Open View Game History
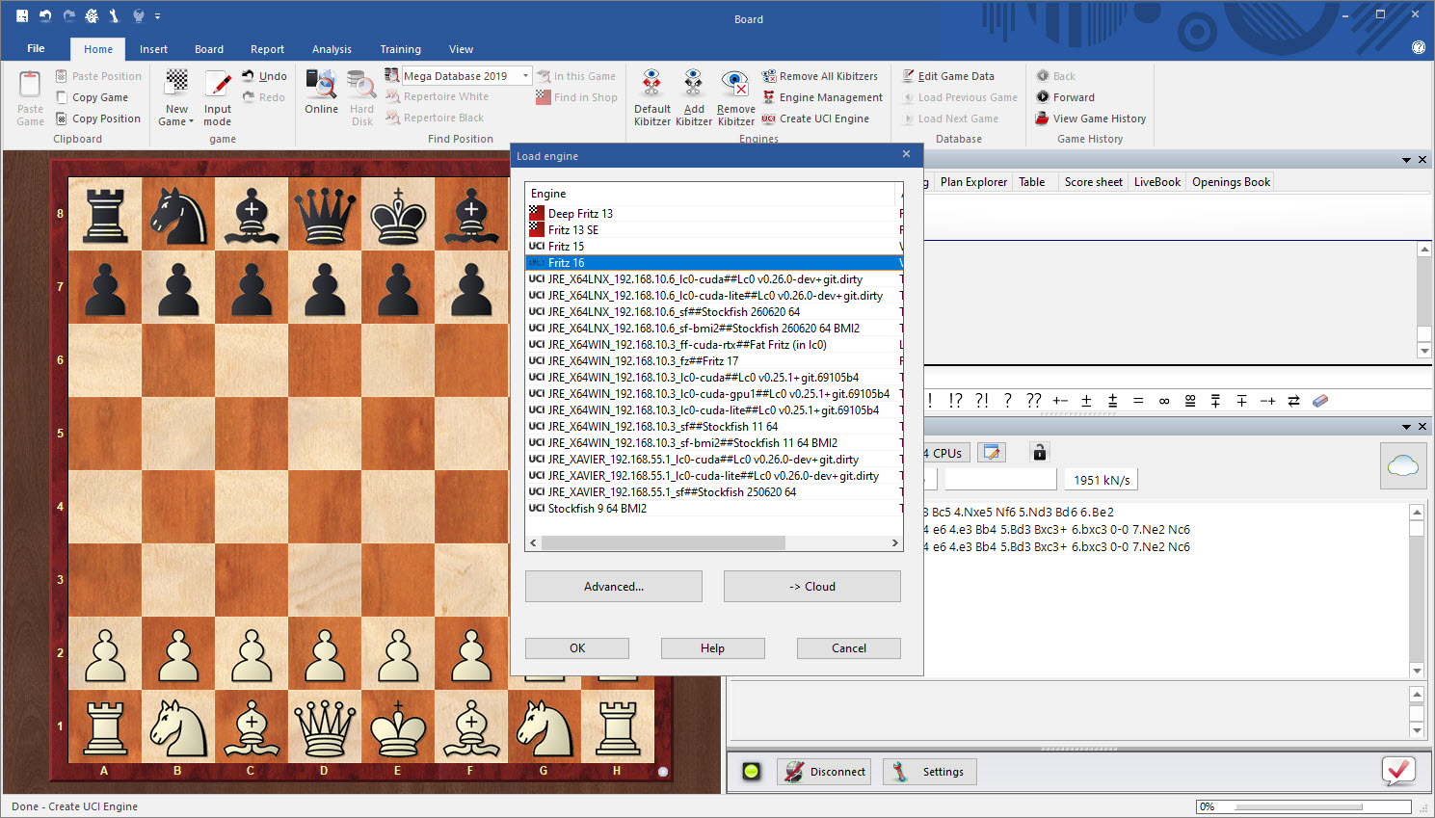1435x818 pixels. 1091,119
